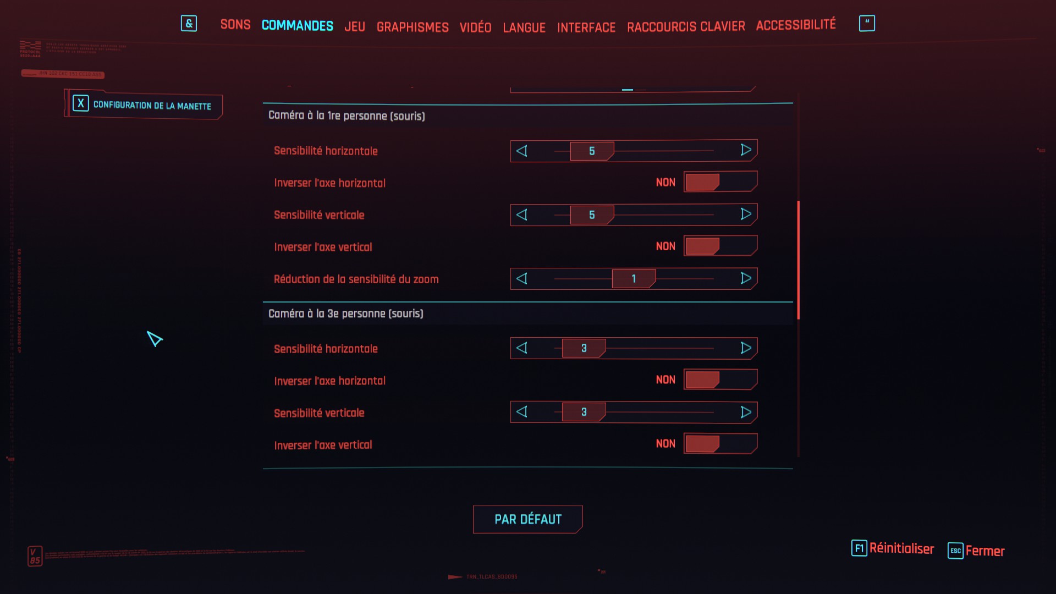The height and width of the screenshot is (594, 1056).
Task: Click Fermer to close settings
Action: pos(984,551)
